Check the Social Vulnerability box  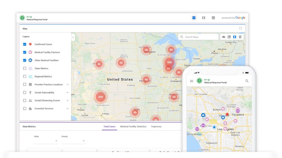pos(25,92)
